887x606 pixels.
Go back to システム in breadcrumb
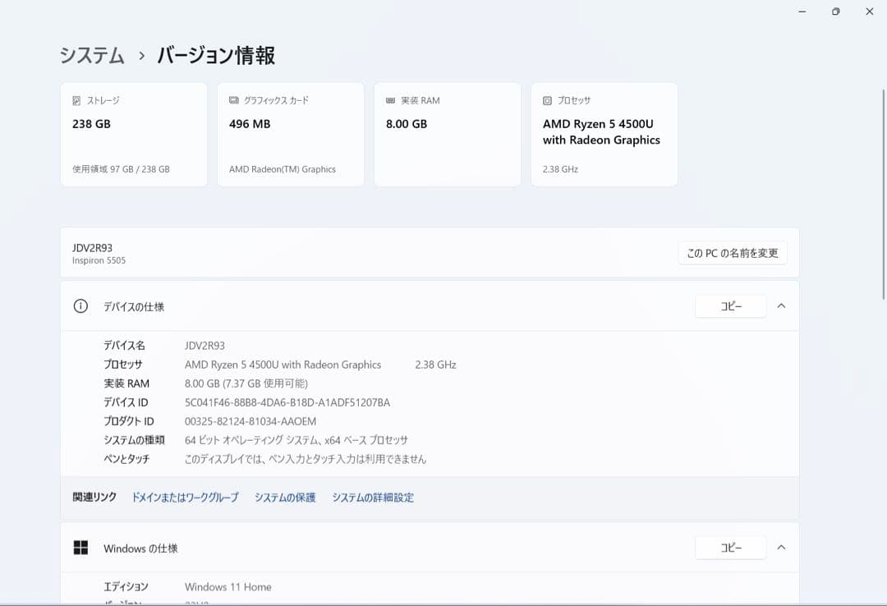click(x=92, y=56)
